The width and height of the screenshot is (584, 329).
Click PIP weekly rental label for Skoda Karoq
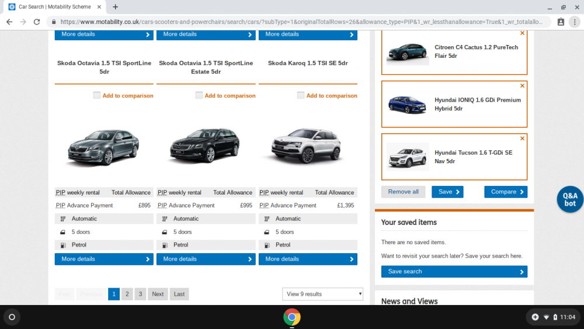coord(281,193)
